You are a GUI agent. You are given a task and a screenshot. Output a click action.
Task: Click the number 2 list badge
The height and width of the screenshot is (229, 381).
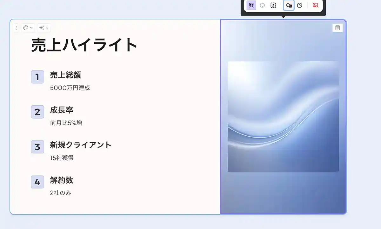[x=37, y=112]
